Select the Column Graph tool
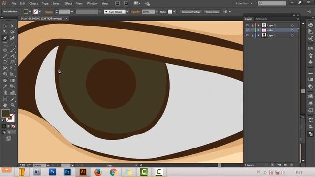The height and width of the screenshot is (177, 315). 12,93
